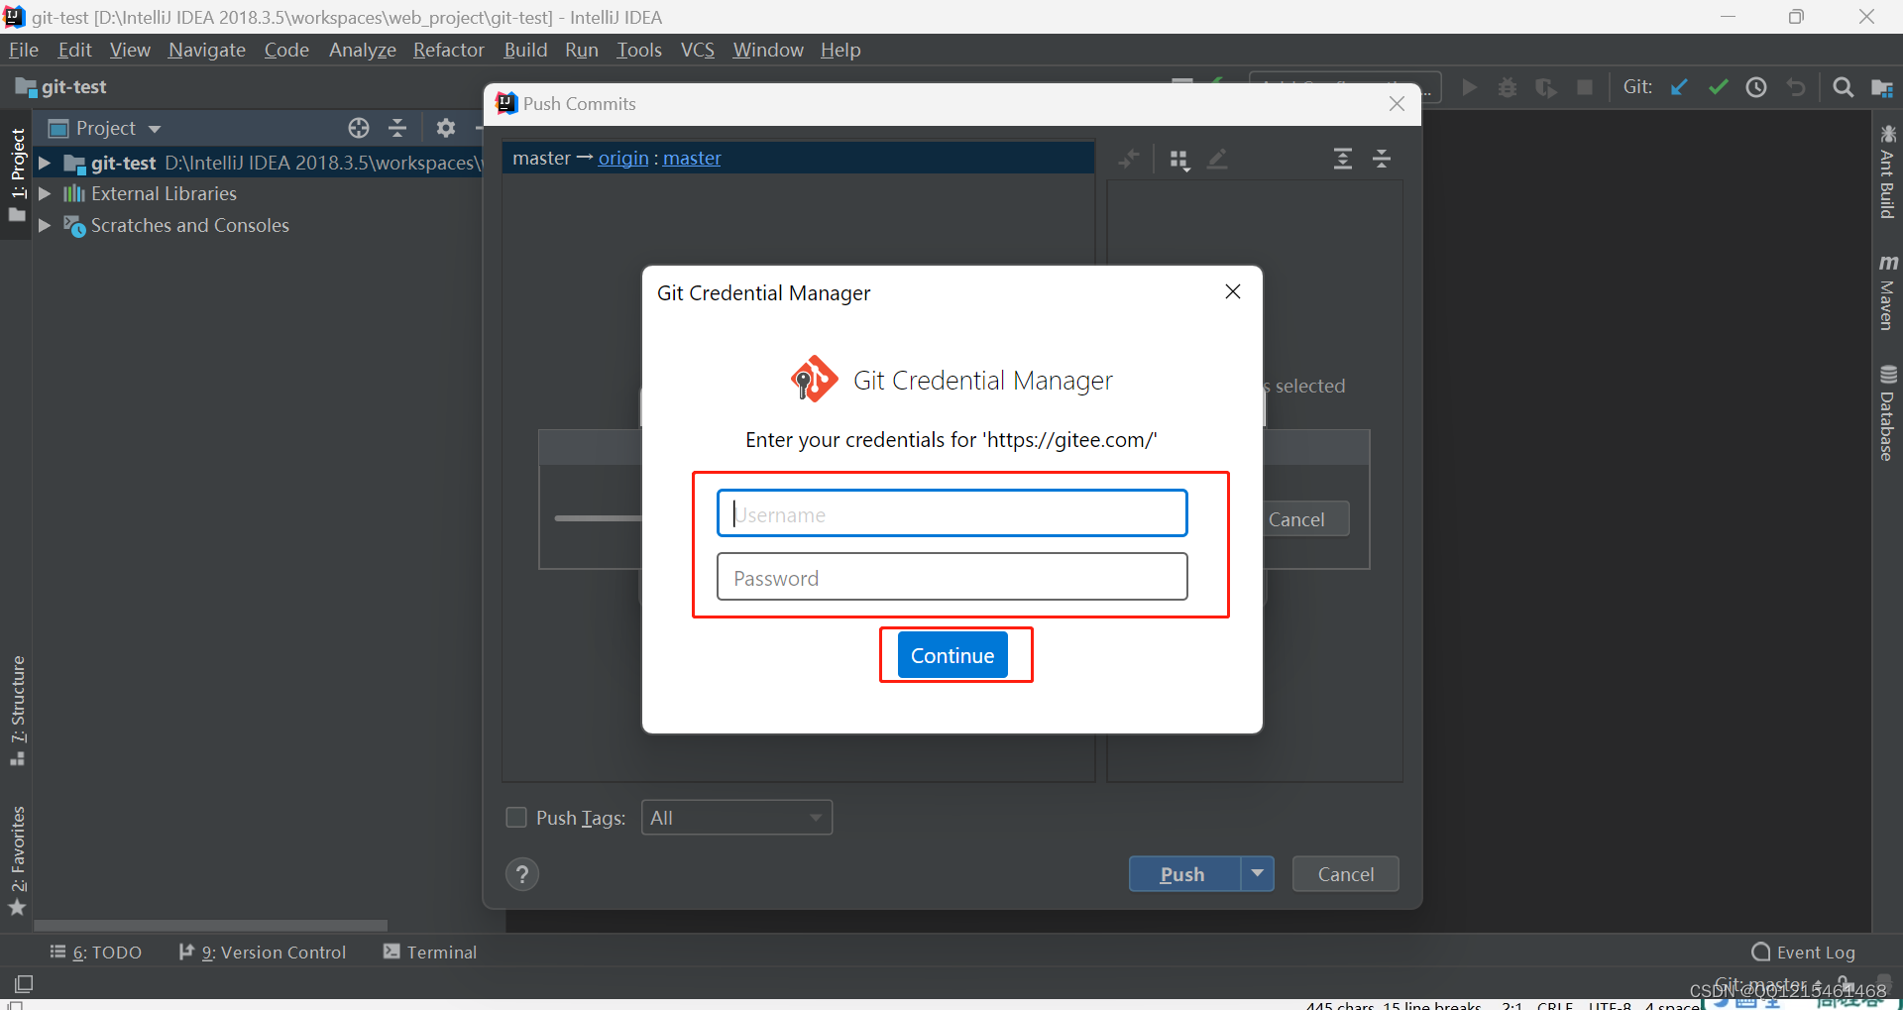Open the Ant Build side panel
Screen dimensions: 1903x1010
click(x=1887, y=172)
